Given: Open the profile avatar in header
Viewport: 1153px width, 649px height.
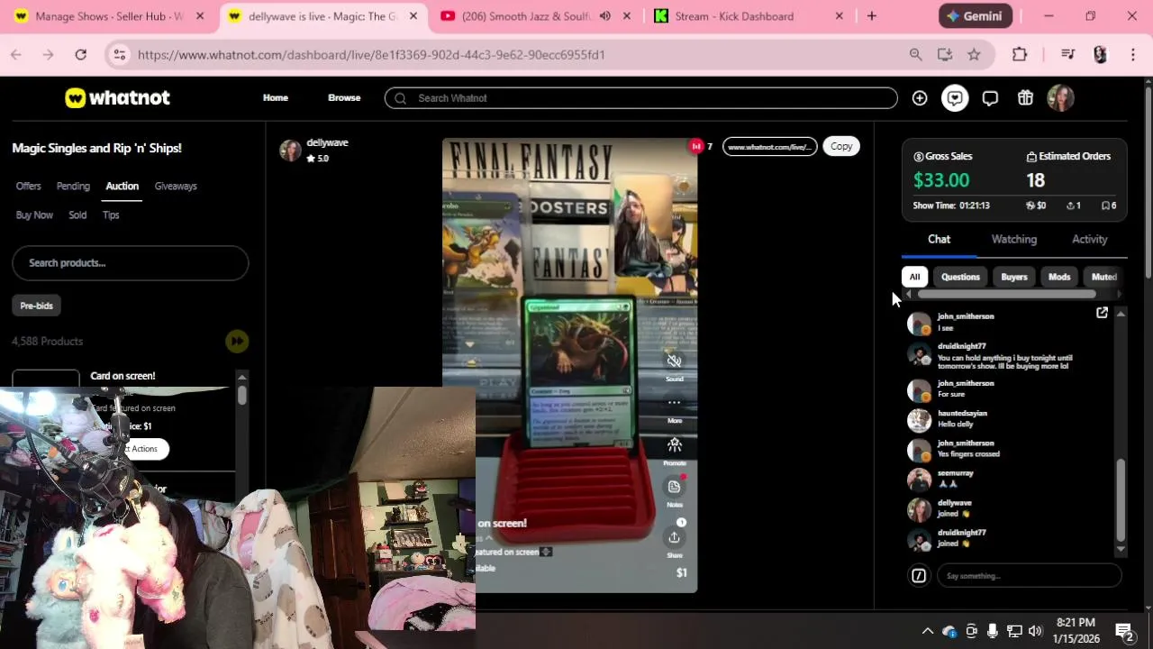Looking at the screenshot, I should coord(1060,98).
